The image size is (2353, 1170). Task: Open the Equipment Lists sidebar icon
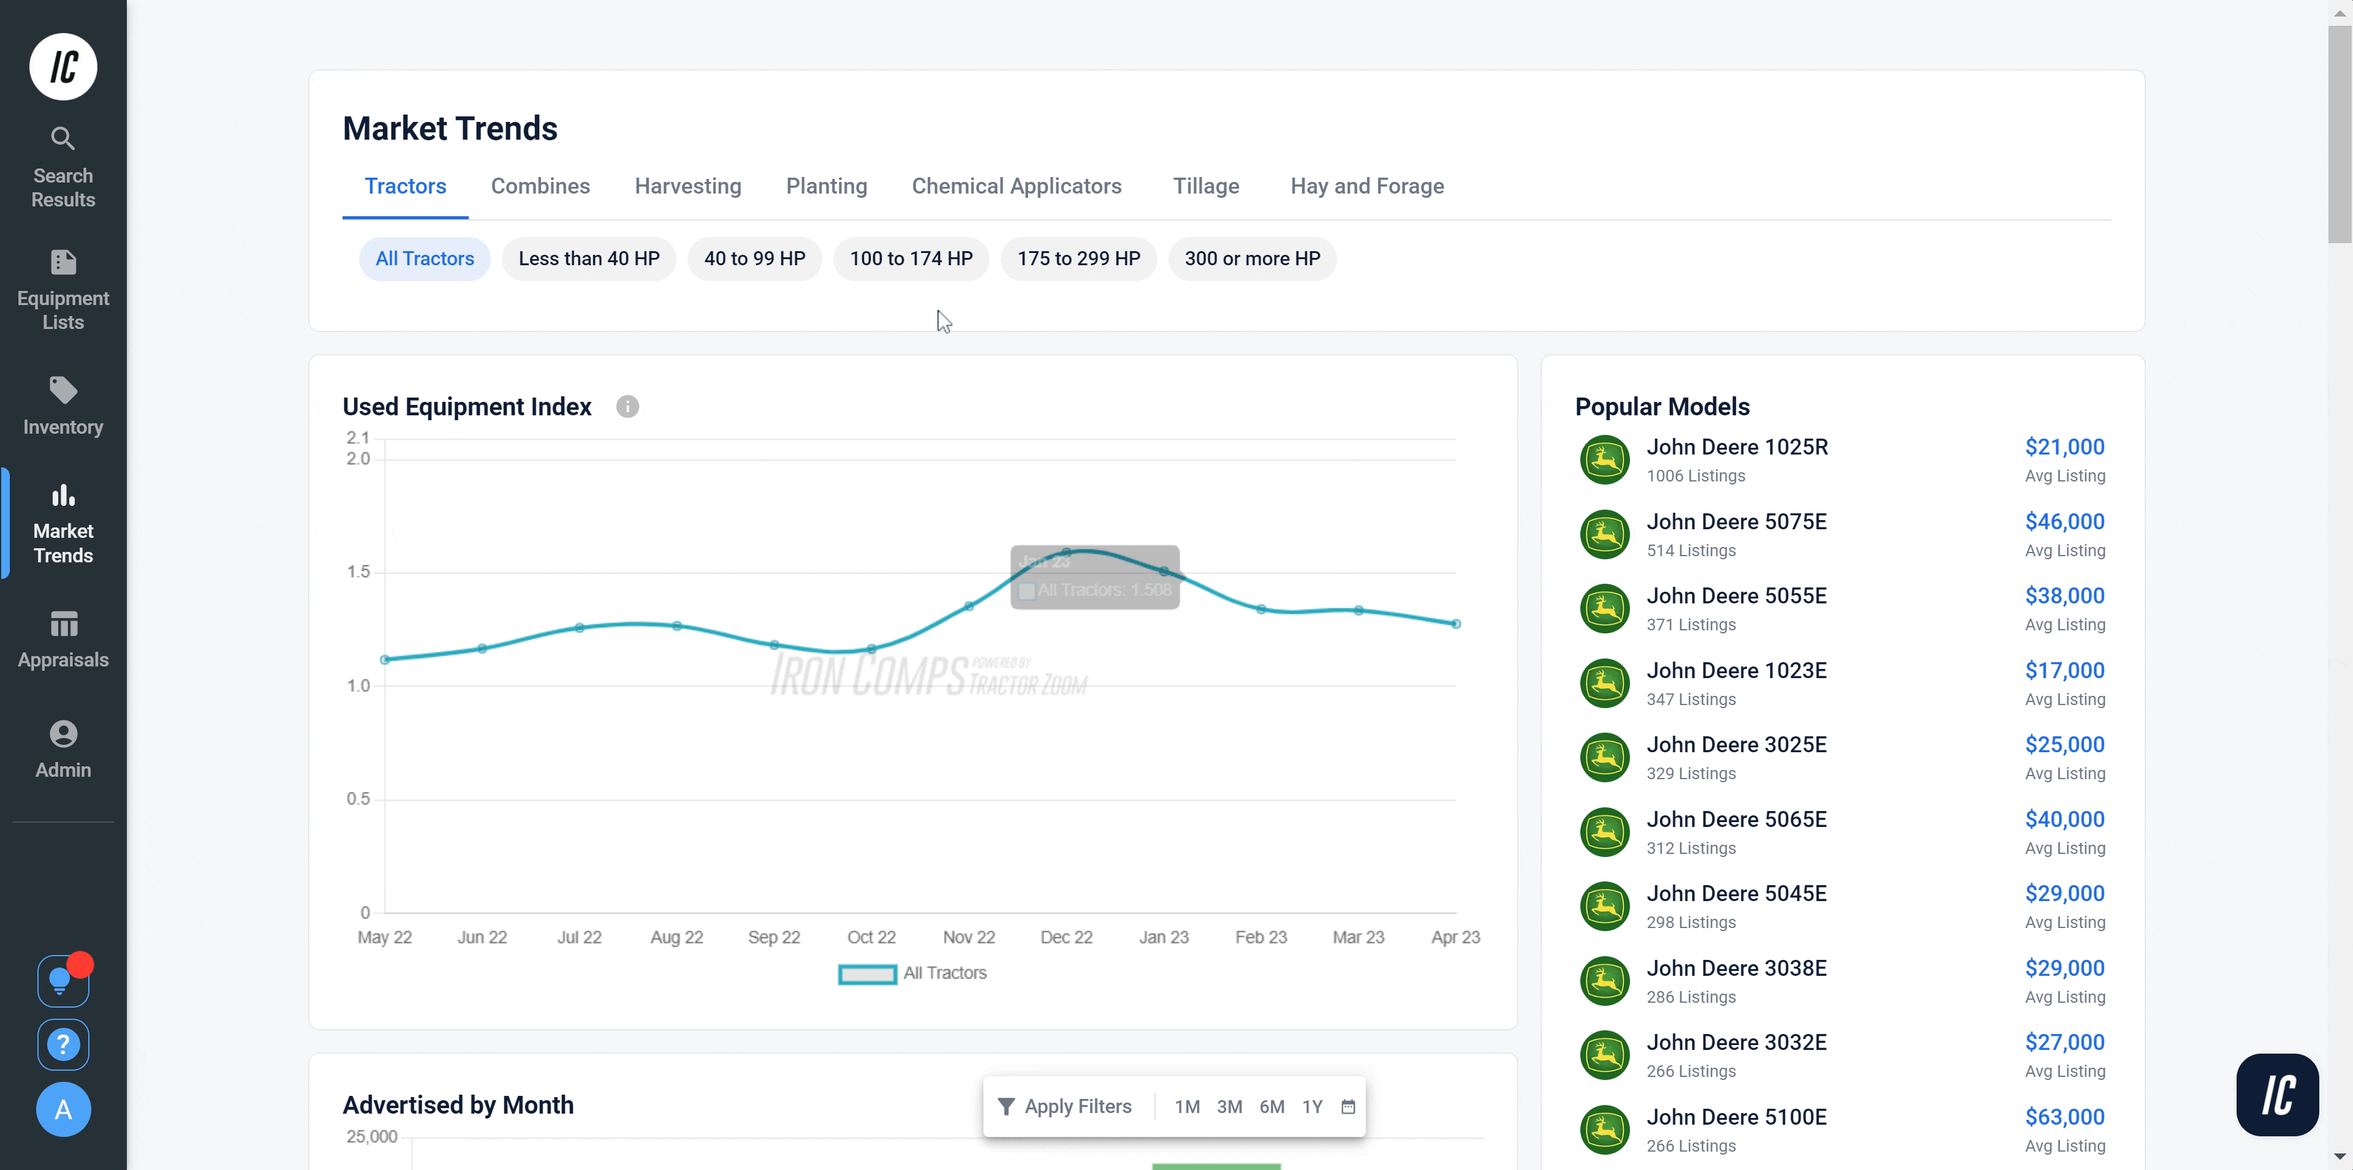pos(63,290)
